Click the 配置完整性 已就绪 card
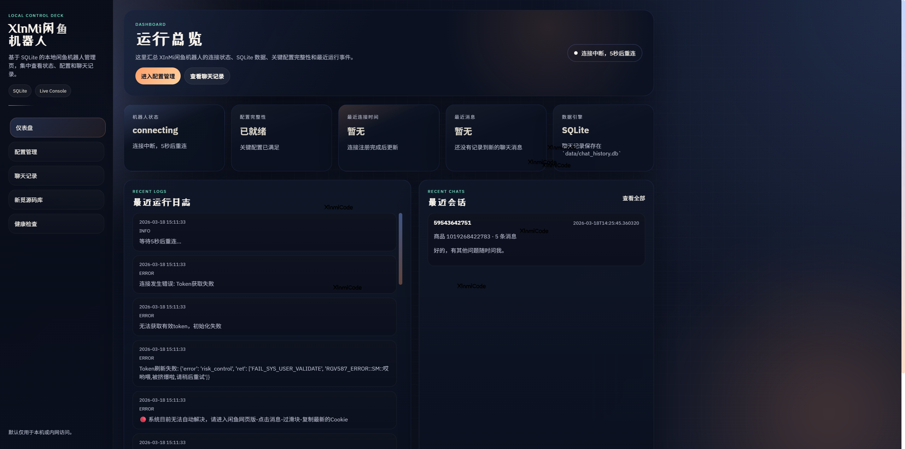The image size is (905, 449). (281, 138)
